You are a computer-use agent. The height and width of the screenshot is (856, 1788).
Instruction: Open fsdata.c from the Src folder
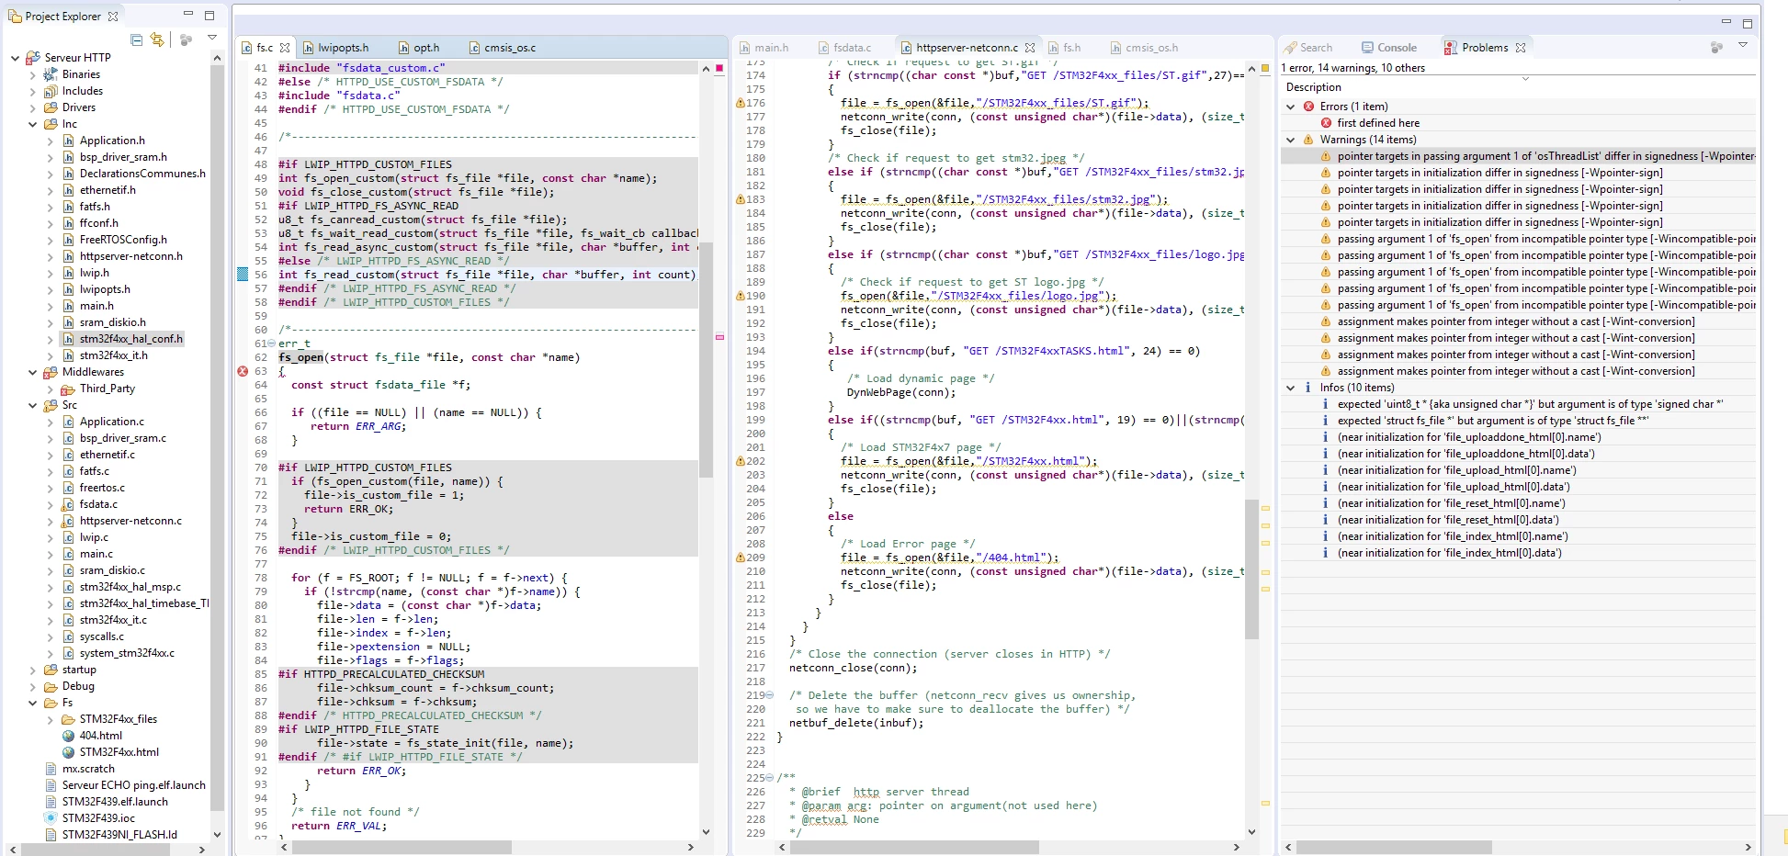tap(98, 504)
